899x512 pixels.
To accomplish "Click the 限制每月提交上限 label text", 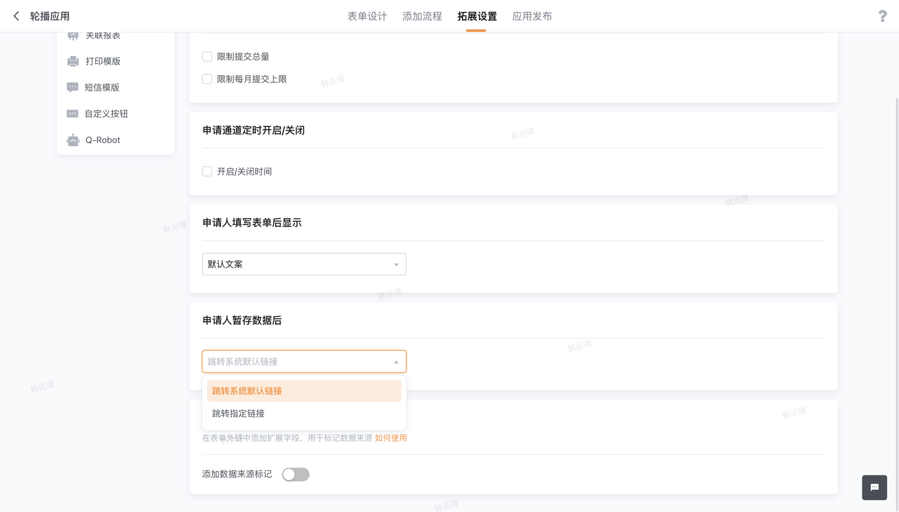I will pyautogui.click(x=252, y=79).
